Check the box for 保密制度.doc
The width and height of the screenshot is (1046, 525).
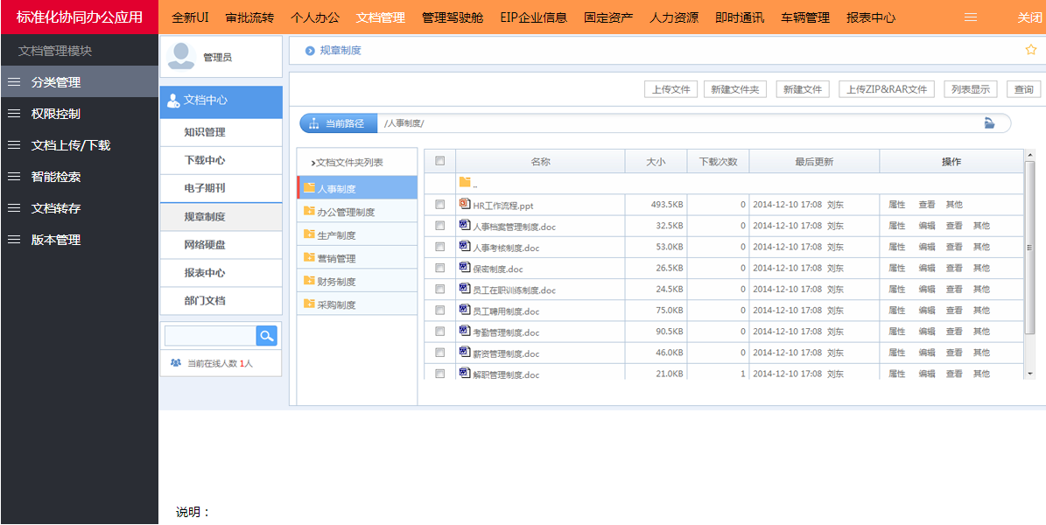[439, 268]
